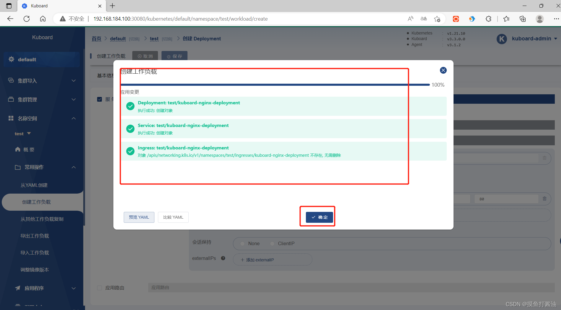Select Service: test/kuboard-nginx-deployment result text
561x310 pixels.
coord(183,126)
